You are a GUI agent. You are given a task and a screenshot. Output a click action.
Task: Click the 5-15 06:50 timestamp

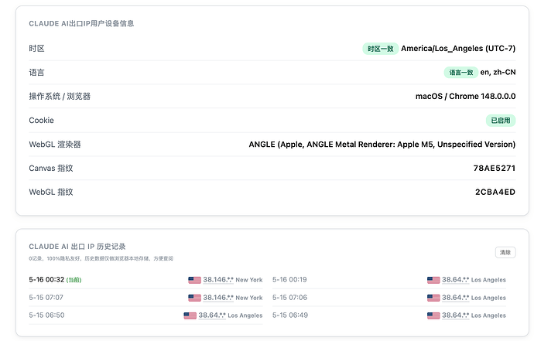pyautogui.click(x=46, y=315)
